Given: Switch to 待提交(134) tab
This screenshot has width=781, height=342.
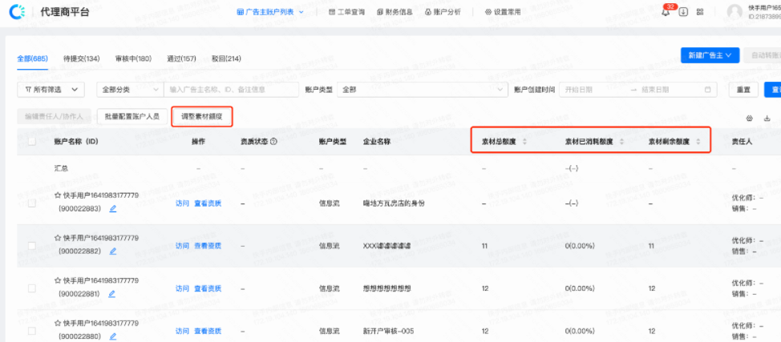Looking at the screenshot, I should coord(82,58).
